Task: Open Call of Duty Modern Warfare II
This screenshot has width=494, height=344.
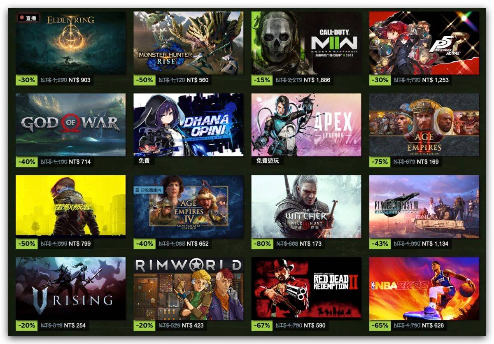Action: click(306, 43)
